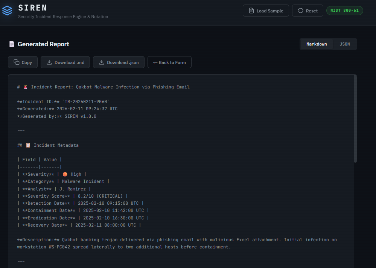
Task: Reset the incident report form
Action: (307, 11)
